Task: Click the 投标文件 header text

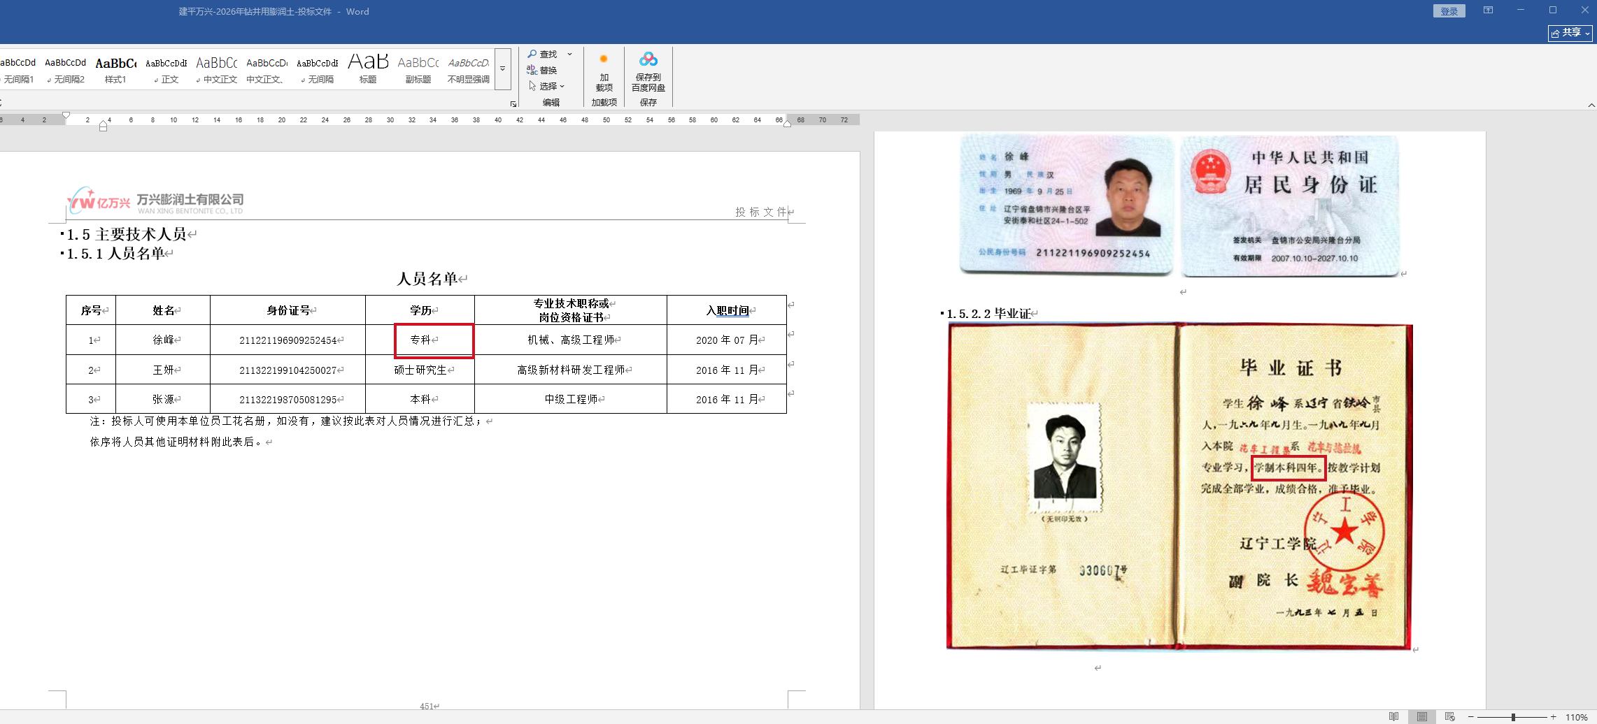Action: tap(761, 212)
